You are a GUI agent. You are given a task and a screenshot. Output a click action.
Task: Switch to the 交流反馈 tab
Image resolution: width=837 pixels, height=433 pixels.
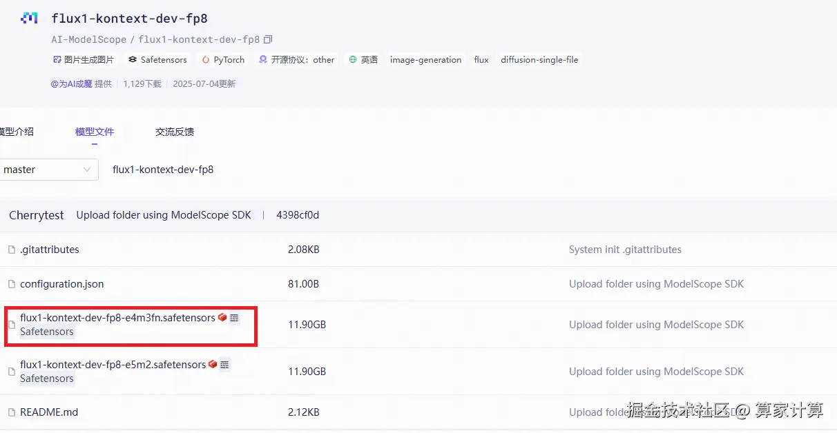coord(175,132)
